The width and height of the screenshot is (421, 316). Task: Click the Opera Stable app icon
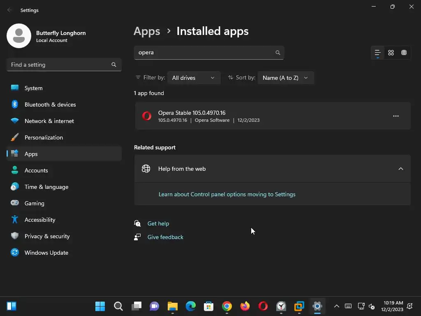pyautogui.click(x=146, y=116)
